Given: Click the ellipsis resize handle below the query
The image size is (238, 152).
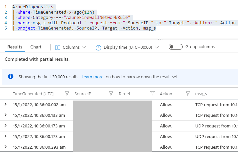Looking at the screenshot, I should click(x=160, y=38).
